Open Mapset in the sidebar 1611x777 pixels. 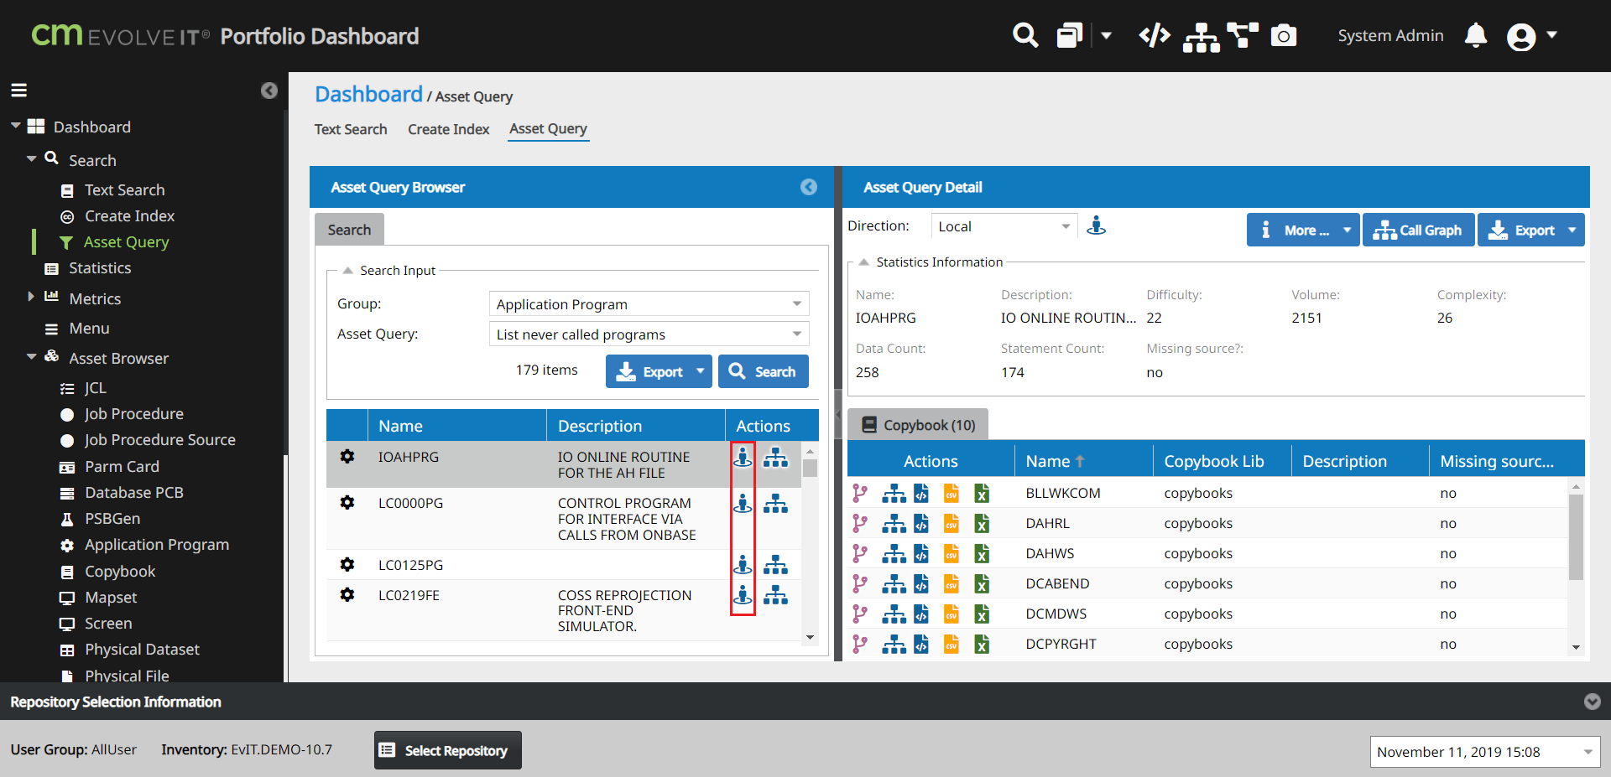111,598
